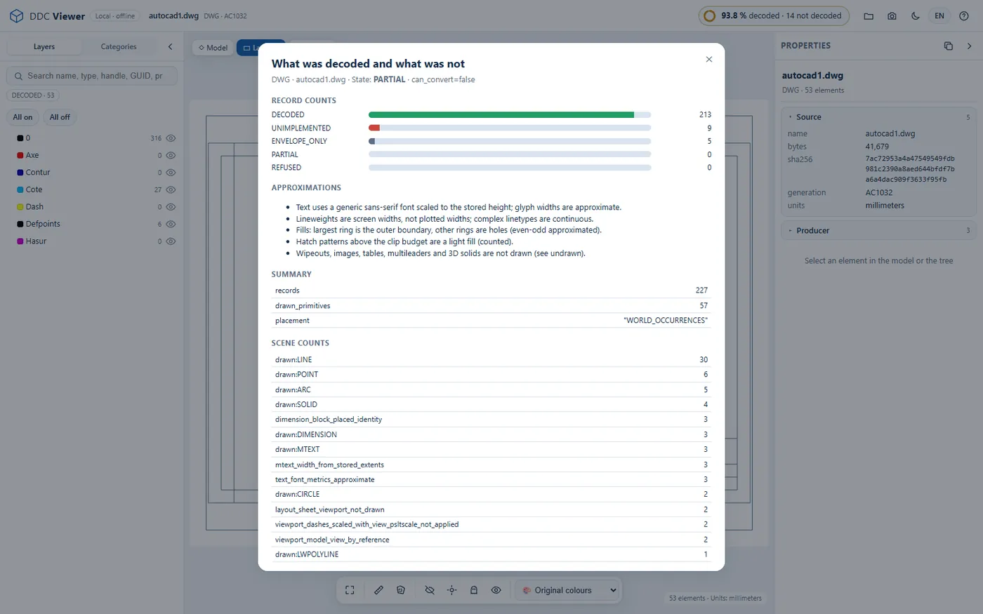Click the crossed-out eye hide icon
This screenshot has width=983, height=614.
point(430,590)
